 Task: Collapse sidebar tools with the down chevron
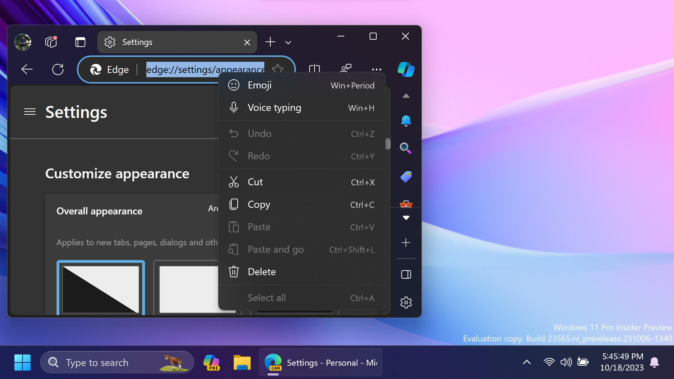(x=406, y=218)
